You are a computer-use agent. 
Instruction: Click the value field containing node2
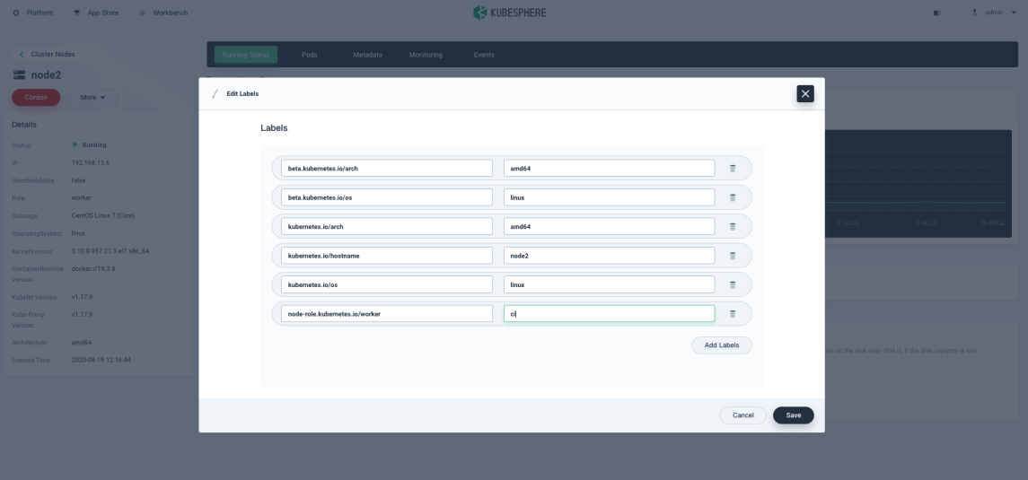tap(609, 256)
